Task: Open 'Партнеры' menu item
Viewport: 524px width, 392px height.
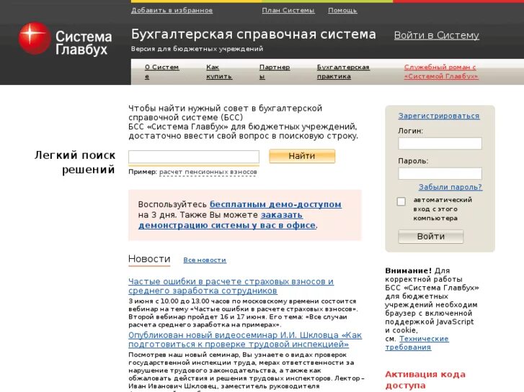Action: 275,72
